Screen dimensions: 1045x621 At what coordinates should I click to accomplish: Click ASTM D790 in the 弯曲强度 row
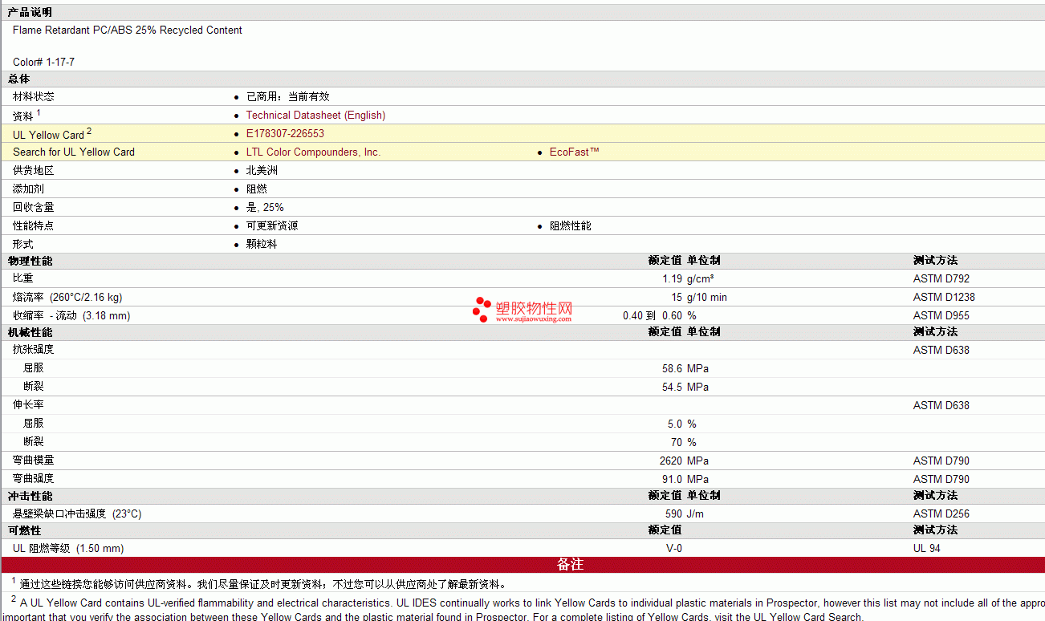(941, 480)
